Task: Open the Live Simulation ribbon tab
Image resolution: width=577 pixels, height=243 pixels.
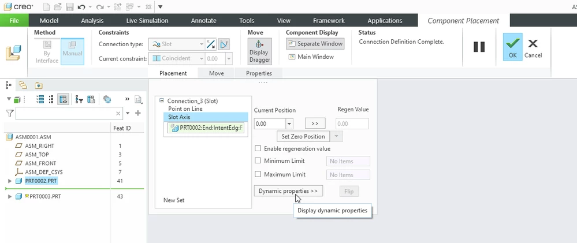Action: pyautogui.click(x=147, y=21)
